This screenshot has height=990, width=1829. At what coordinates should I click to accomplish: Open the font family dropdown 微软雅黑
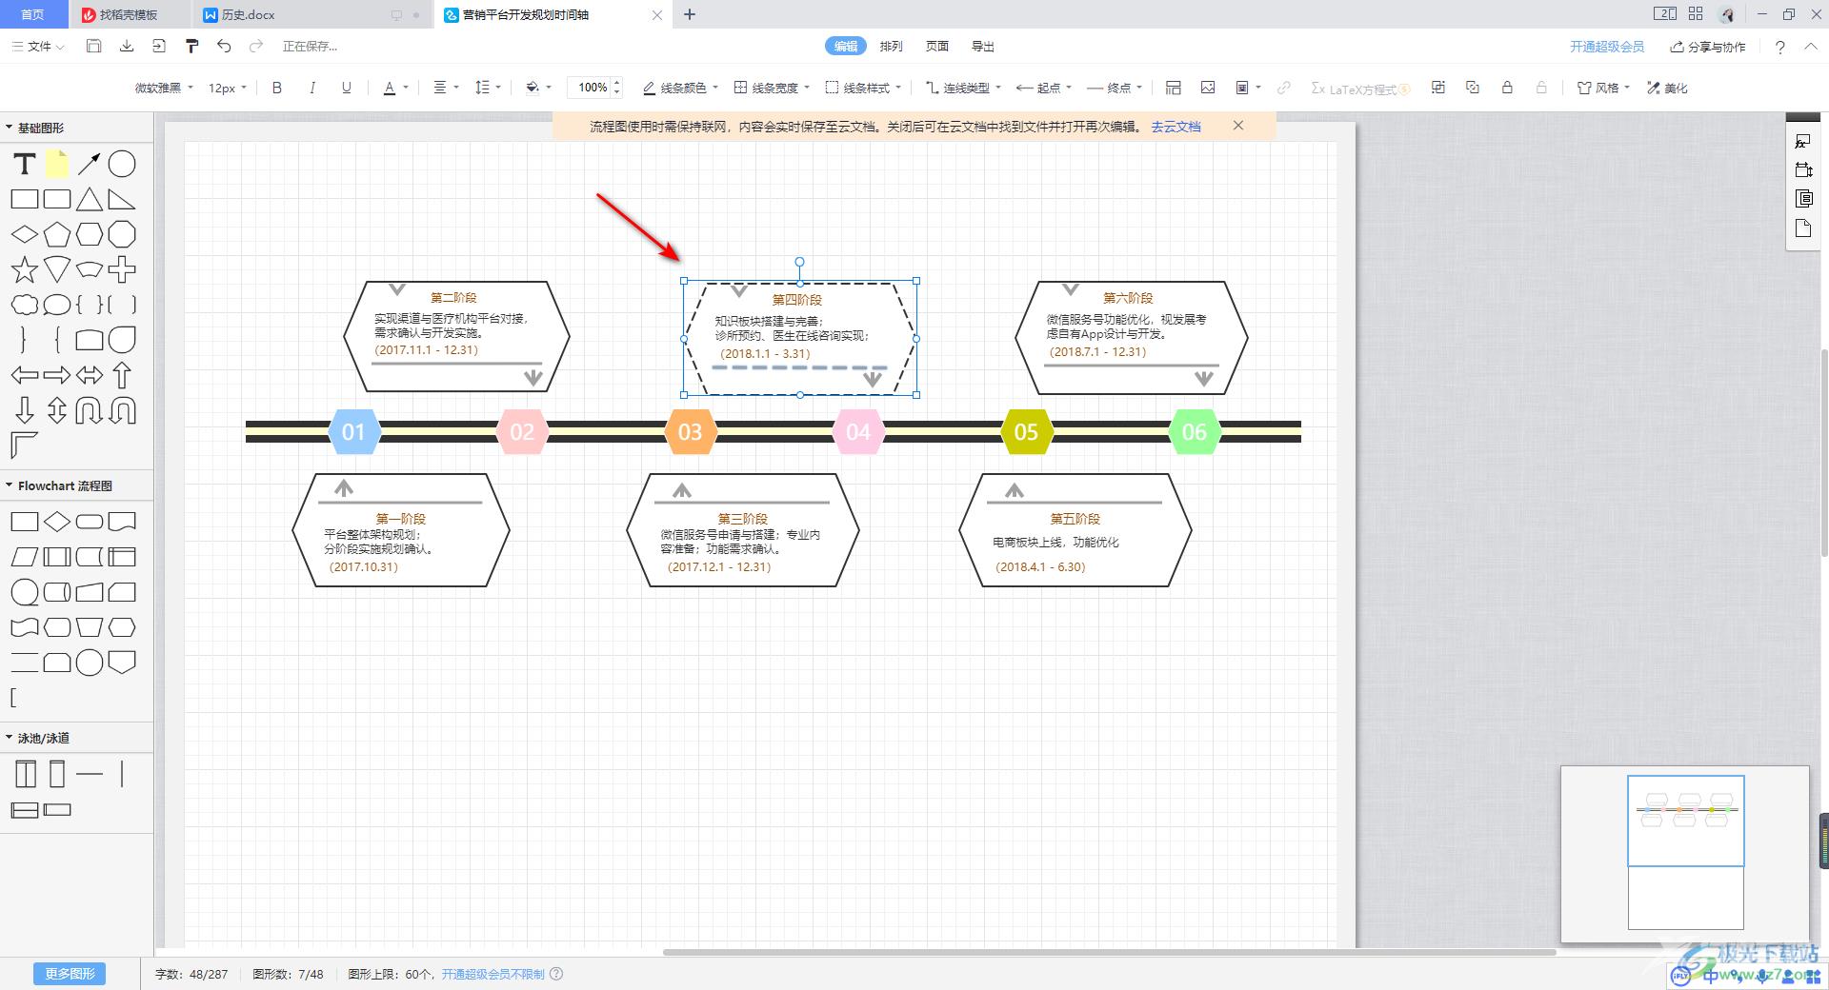click(163, 88)
